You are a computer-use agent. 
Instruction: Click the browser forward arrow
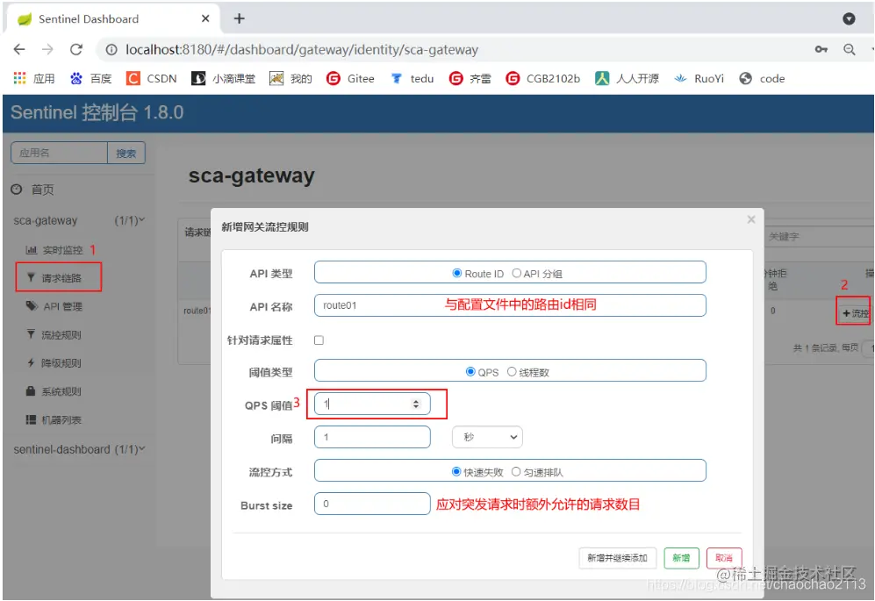[47, 50]
